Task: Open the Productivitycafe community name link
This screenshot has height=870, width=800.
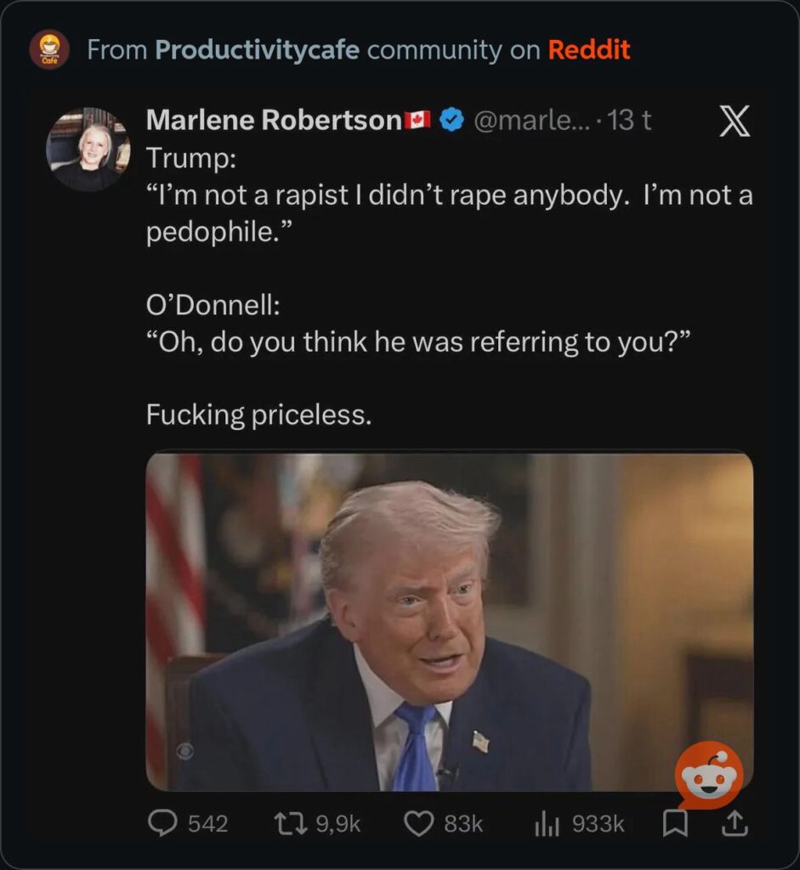Action: point(256,50)
